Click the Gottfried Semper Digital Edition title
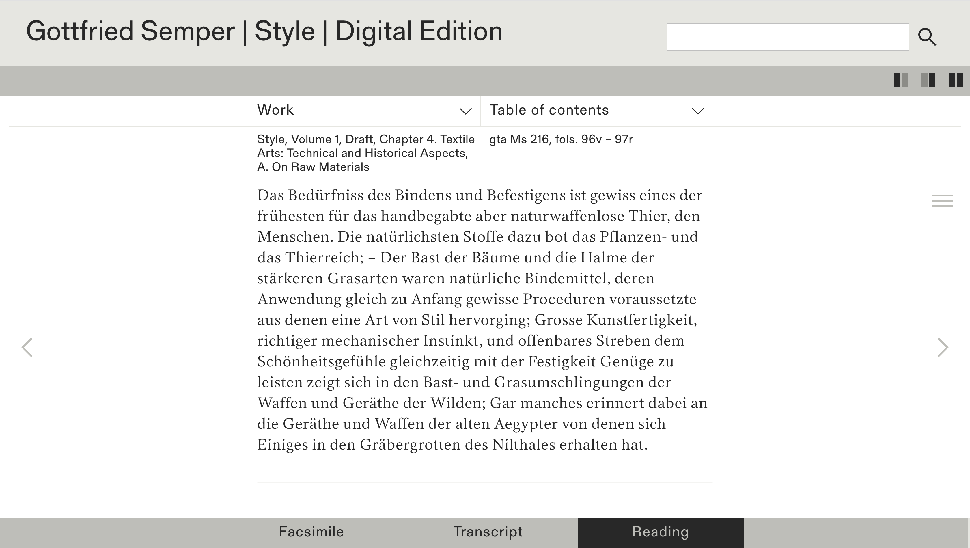The height and width of the screenshot is (548, 970). coord(264,31)
